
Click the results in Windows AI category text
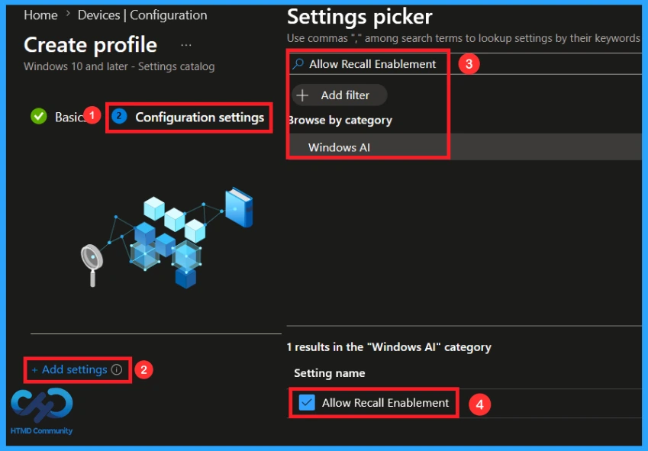(x=389, y=347)
